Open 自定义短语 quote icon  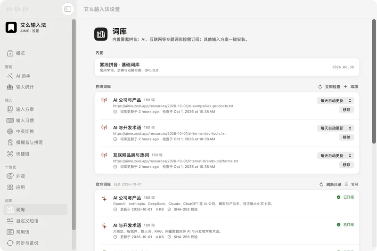pos(10,221)
